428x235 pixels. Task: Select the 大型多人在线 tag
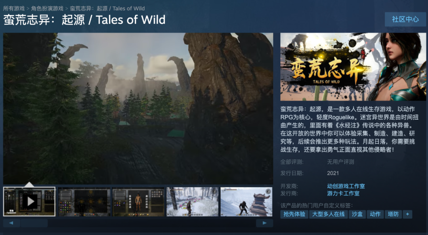pos(329,214)
